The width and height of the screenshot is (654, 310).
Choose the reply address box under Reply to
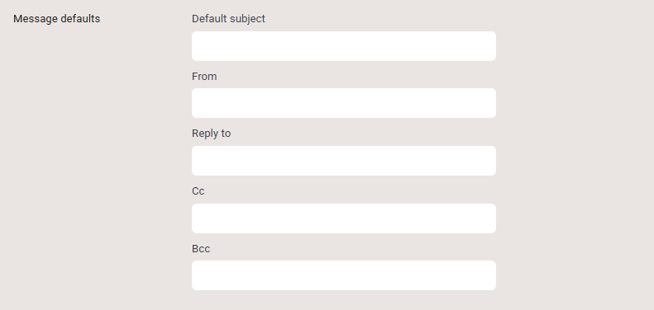coord(344,161)
